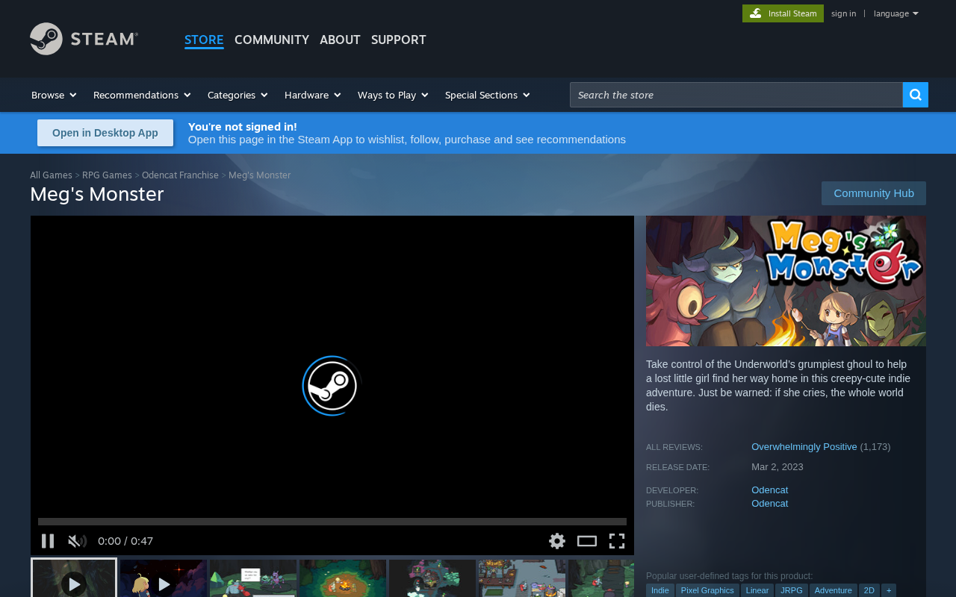Open the ABOUT page
This screenshot has width=956, height=597.
340,40
